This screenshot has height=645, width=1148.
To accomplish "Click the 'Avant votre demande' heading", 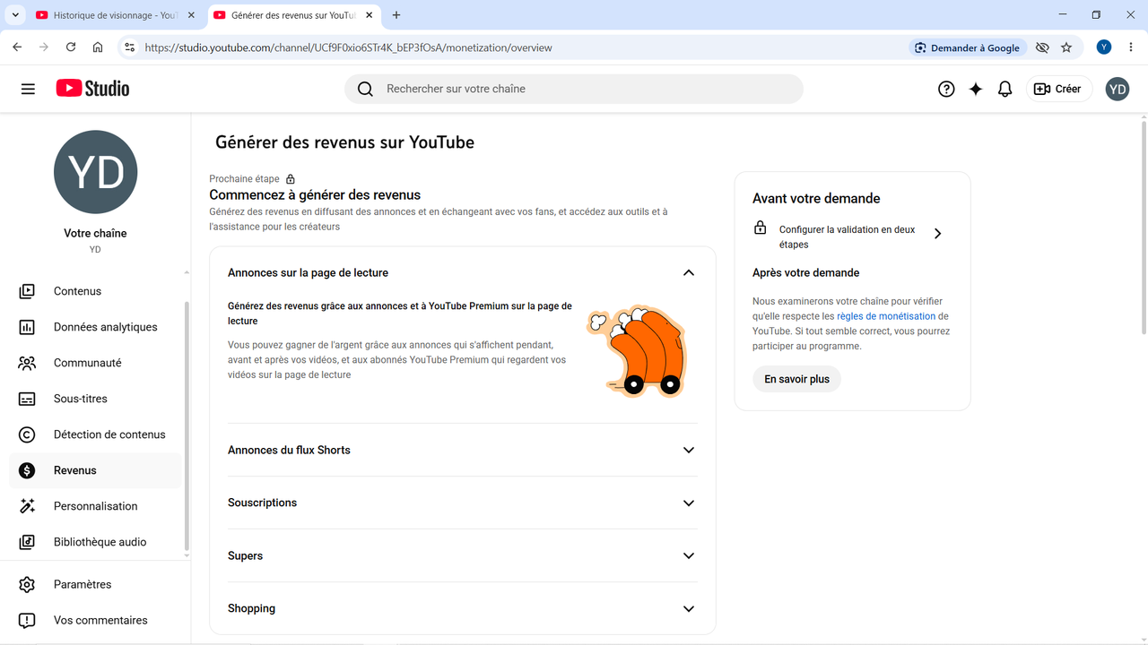I will point(816,198).
